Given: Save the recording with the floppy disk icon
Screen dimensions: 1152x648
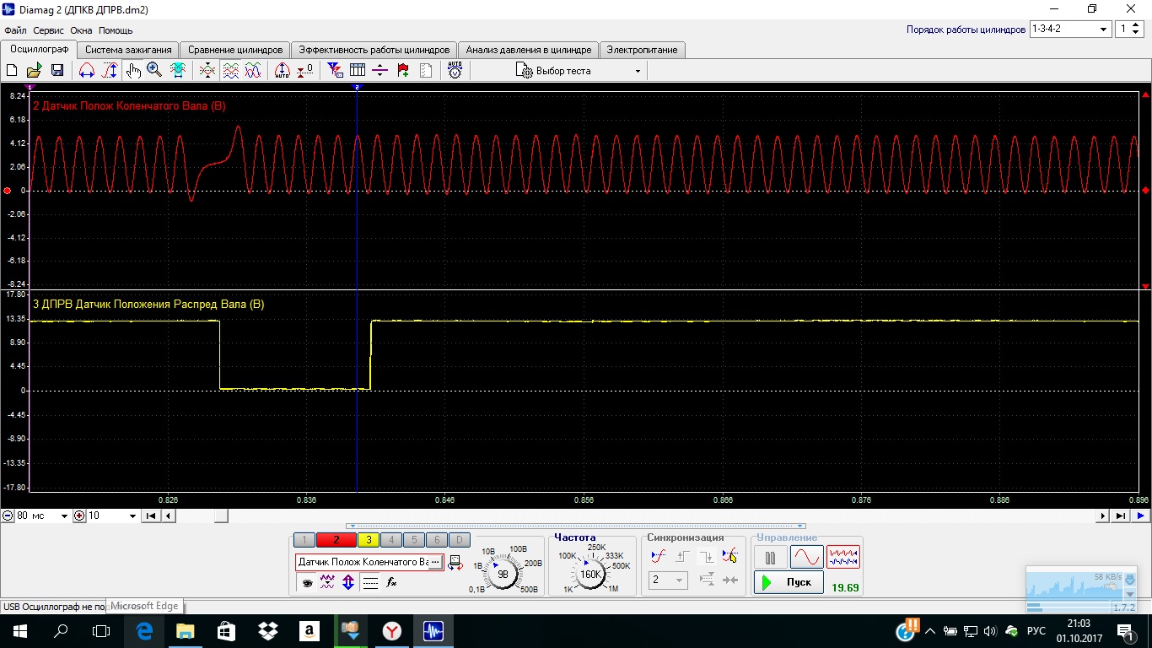Looking at the screenshot, I should point(57,71).
